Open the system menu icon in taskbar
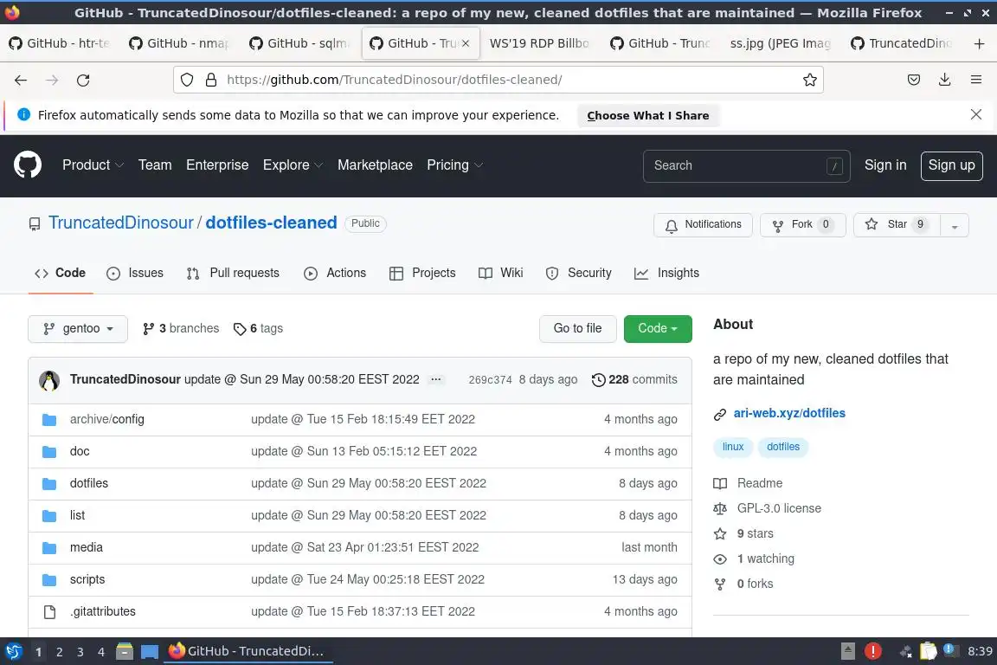The width and height of the screenshot is (997, 665). (x=13, y=651)
